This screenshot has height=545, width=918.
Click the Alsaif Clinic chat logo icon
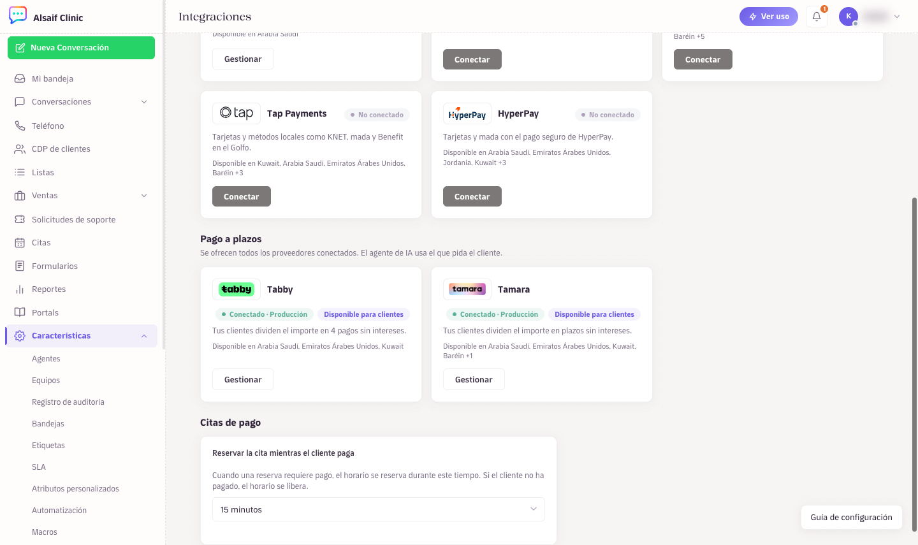(18, 15)
